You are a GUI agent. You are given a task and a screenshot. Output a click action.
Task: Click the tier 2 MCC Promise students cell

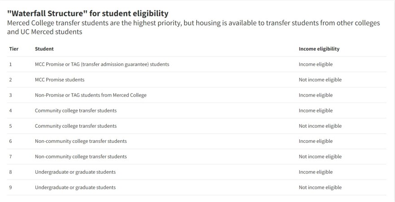point(60,80)
